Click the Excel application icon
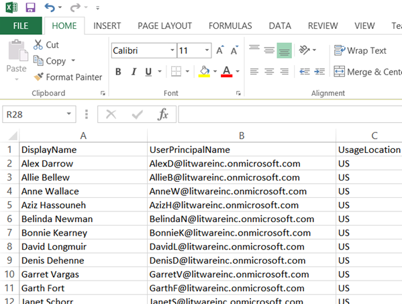 pyautogui.click(x=11, y=7)
